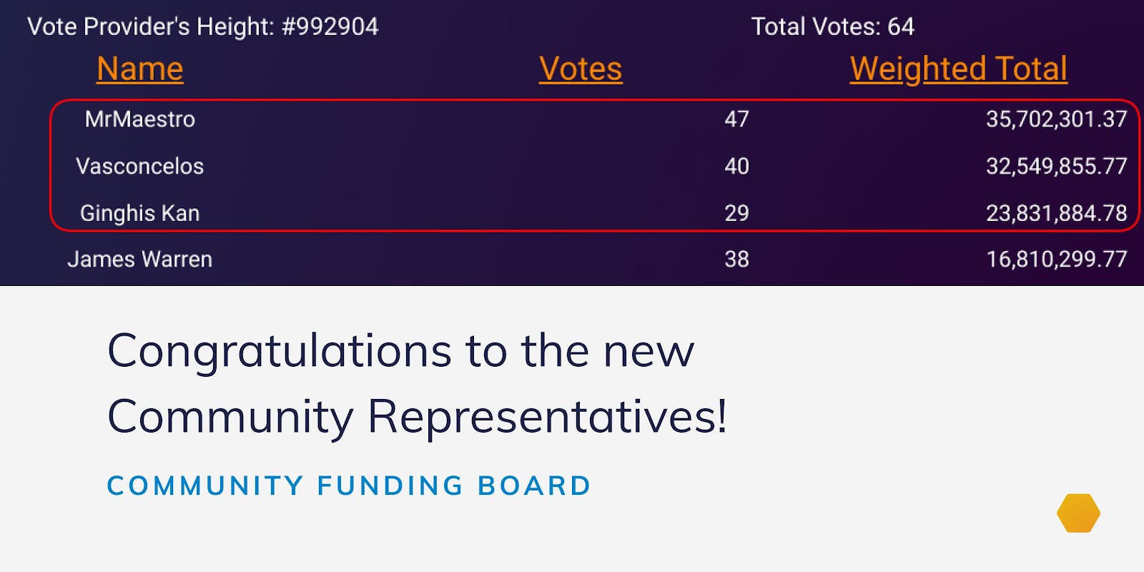The width and height of the screenshot is (1144, 572).
Task: Click the Community Funding Board subtitle
Action: tap(349, 486)
